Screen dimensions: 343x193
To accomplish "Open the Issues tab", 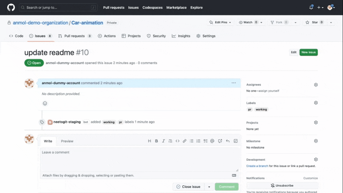I will [x=41, y=36].
